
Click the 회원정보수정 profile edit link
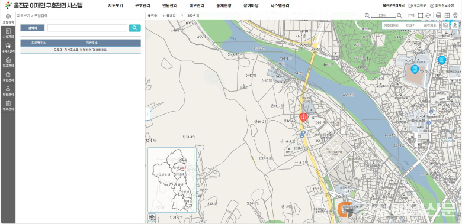(442, 5)
